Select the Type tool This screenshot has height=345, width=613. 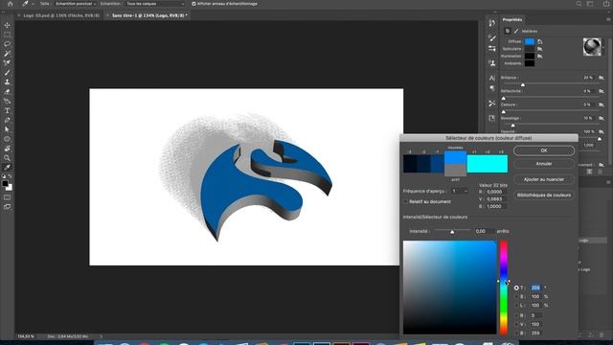(x=7, y=111)
